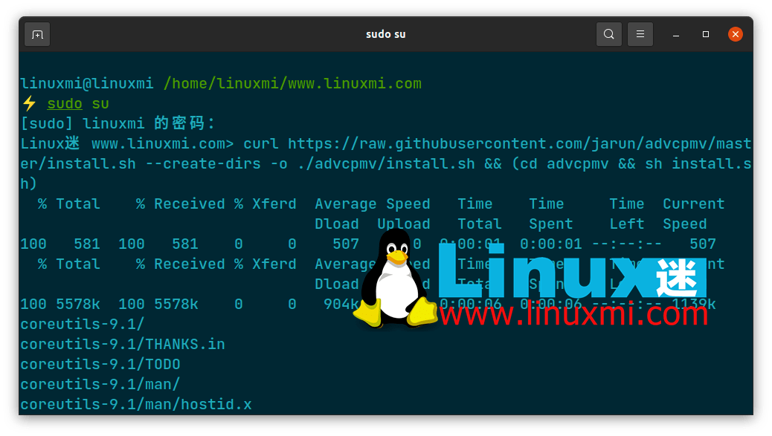Minimize the terminal window

(676, 34)
